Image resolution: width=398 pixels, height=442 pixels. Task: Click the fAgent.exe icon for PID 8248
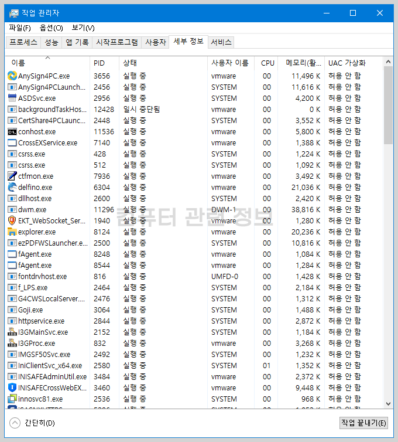[12, 254]
